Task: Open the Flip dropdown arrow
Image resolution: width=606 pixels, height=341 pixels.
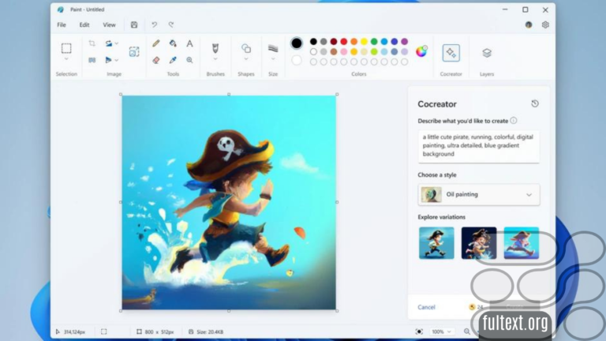Action: pyautogui.click(x=116, y=60)
